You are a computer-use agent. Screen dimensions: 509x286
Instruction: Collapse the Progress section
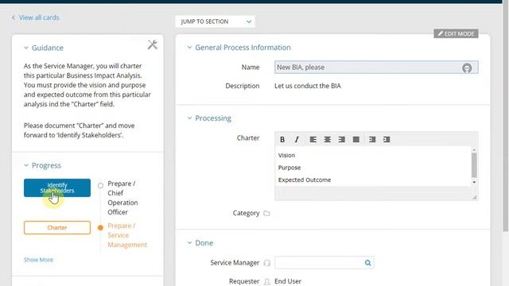click(26, 165)
